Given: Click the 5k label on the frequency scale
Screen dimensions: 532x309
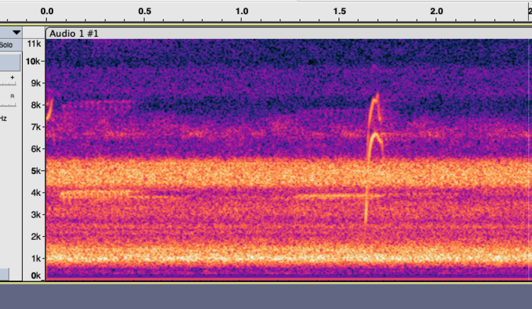Looking at the screenshot, I should (x=35, y=171).
